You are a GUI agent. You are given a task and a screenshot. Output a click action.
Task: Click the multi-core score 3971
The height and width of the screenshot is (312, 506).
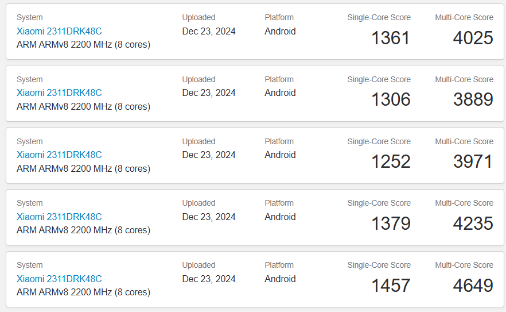(x=473, y=161)
